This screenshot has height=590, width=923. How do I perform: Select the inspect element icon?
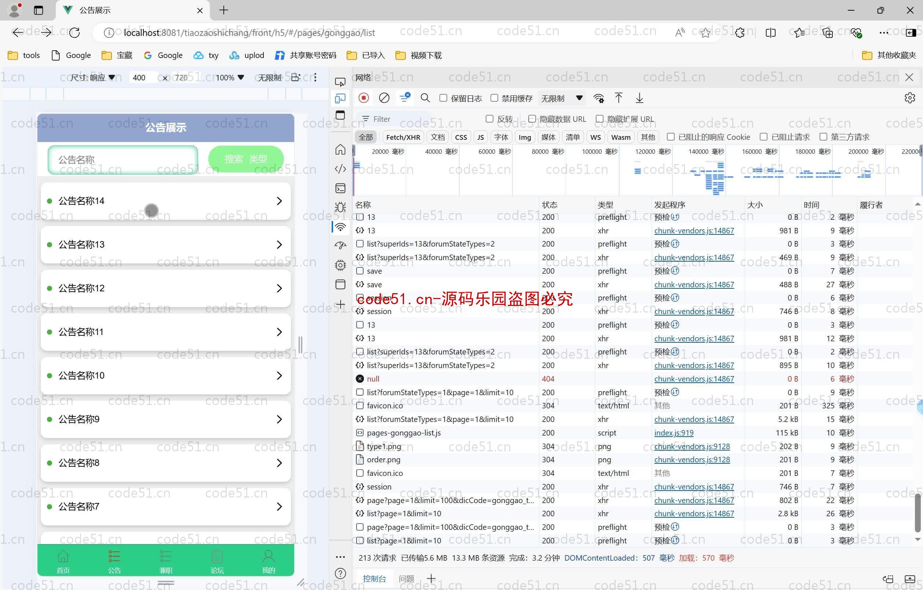click(340, 82)
